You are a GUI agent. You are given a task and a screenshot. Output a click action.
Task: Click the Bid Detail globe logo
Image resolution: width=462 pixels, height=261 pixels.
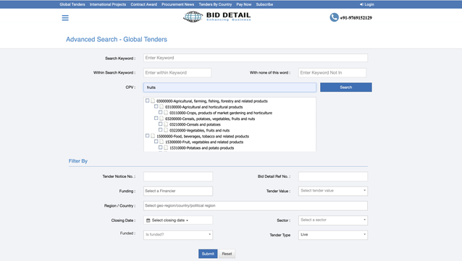(x=193, y=17)
